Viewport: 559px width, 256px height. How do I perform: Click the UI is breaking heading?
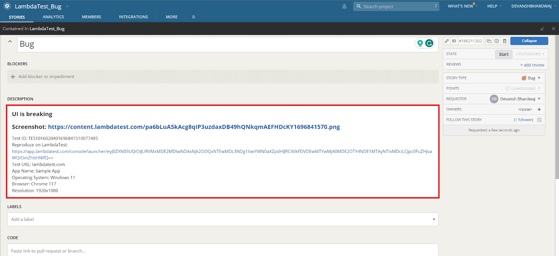click(32, 114)
